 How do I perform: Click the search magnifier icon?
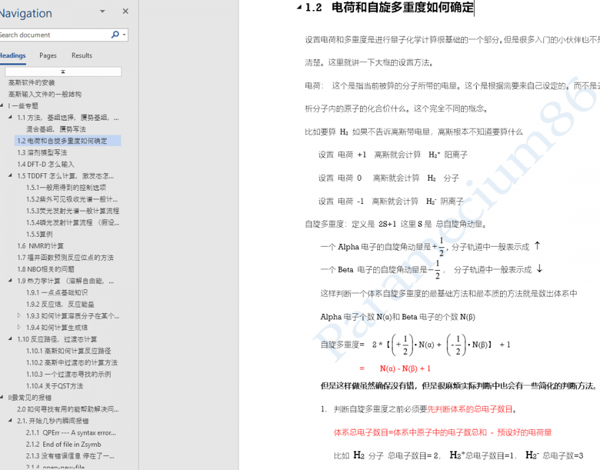point(115,35)
